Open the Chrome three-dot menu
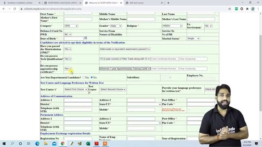 258,9
